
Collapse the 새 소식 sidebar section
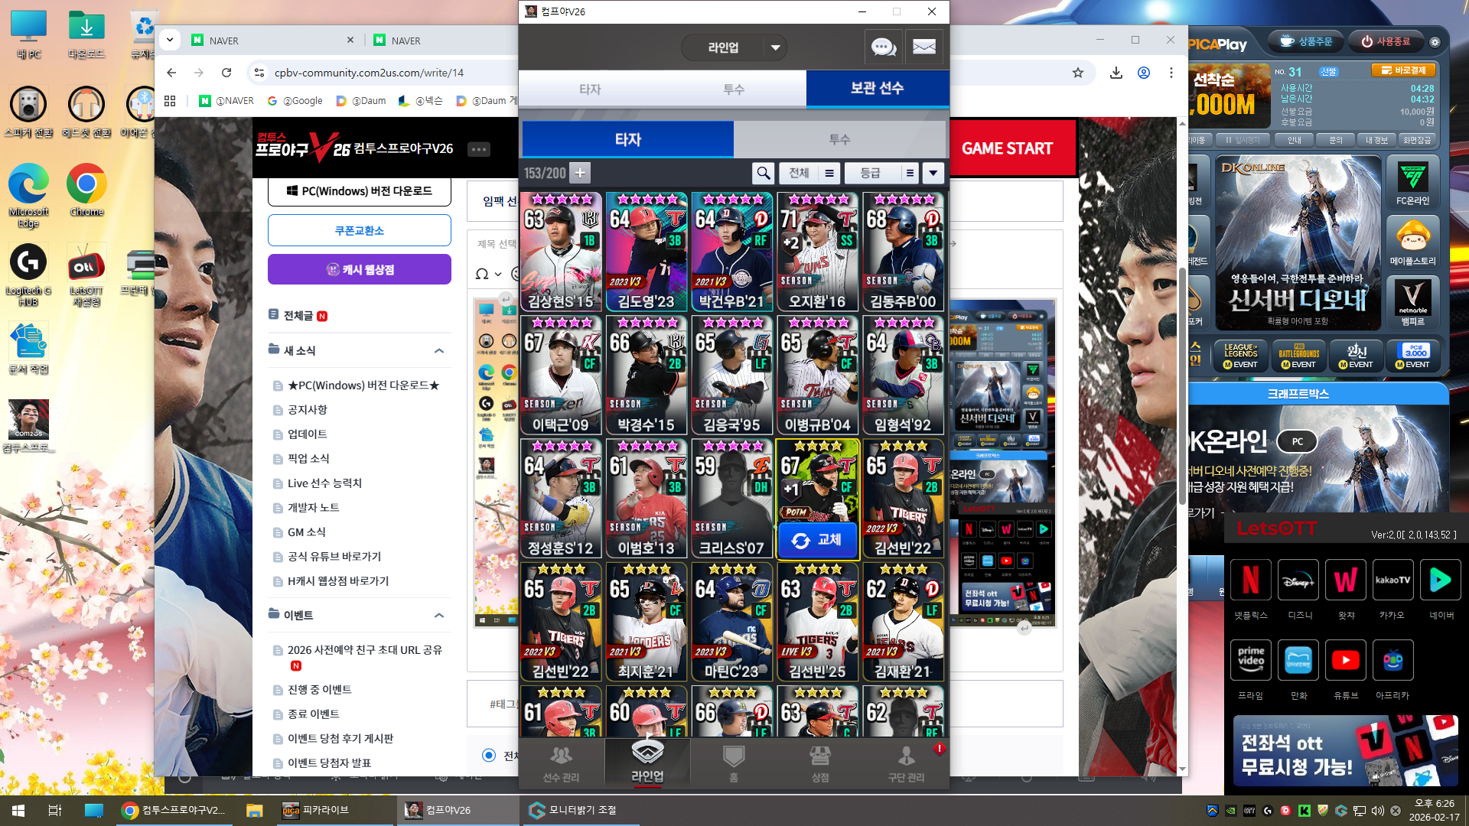pos(439,350)
